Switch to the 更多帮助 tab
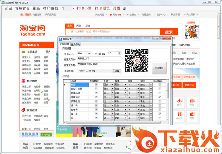The width and height of the screenshot is (222, 154). point(76,44)
